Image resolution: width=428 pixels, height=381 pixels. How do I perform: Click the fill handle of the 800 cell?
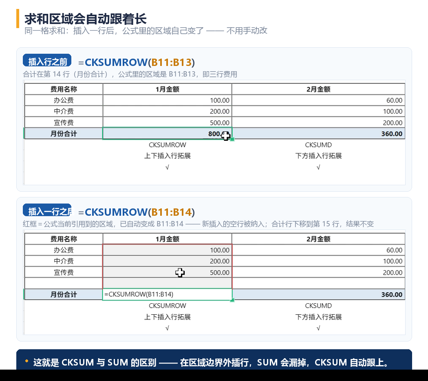tap(232, 139)
